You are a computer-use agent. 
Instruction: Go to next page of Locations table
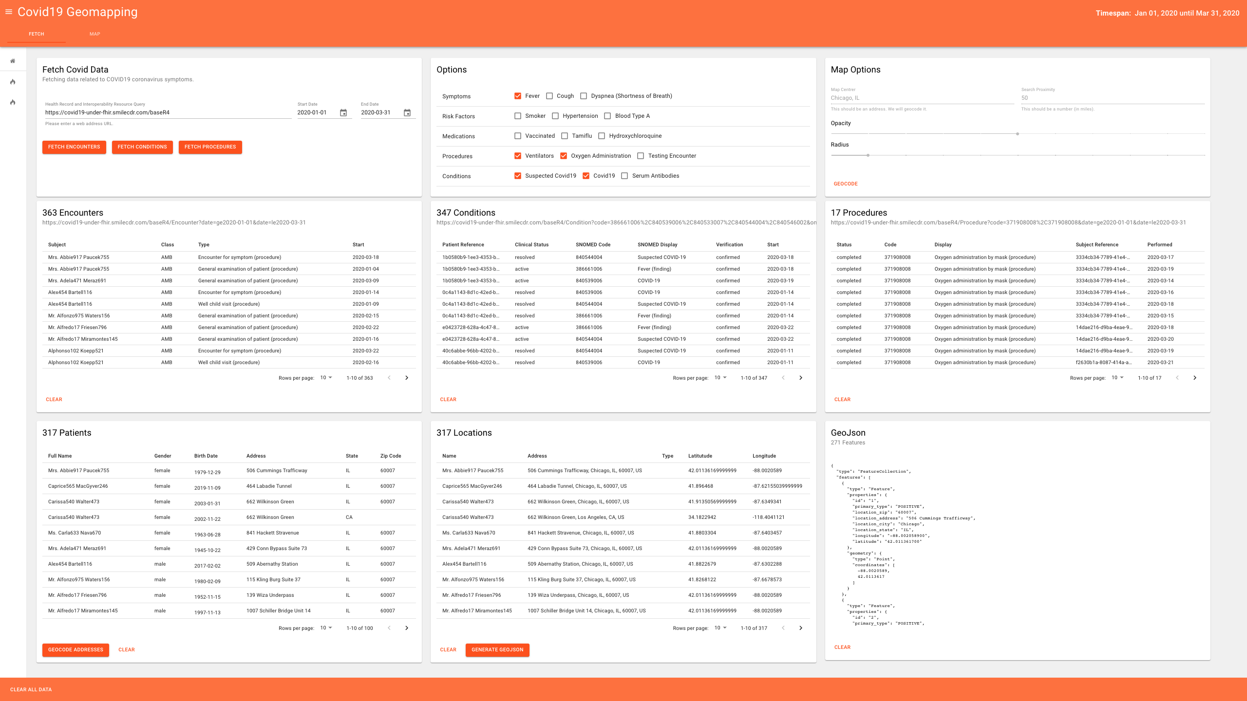(801, 628)
